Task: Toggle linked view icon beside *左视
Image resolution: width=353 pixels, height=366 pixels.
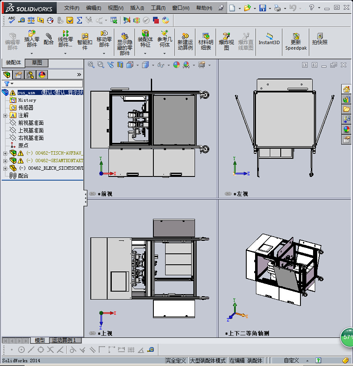Action: 228,194
